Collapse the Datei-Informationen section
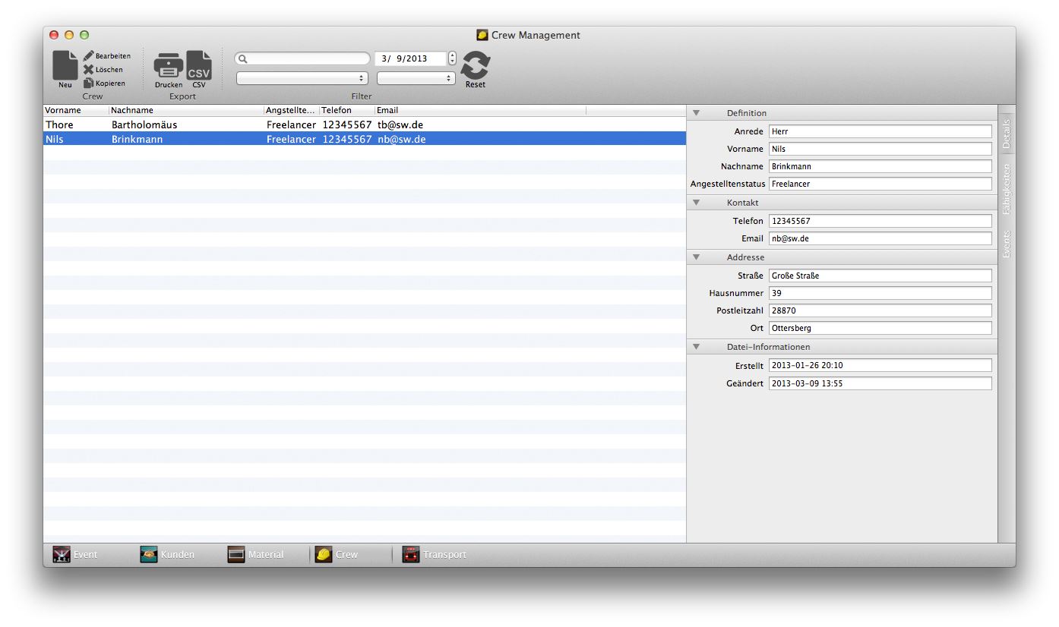 (696, 347)
